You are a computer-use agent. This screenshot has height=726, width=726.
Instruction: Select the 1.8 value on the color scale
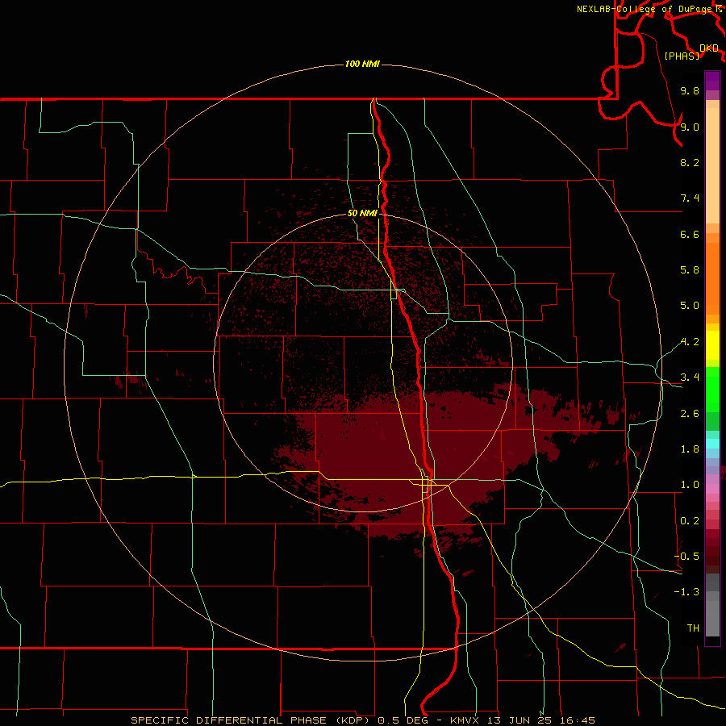pos(690,449)
